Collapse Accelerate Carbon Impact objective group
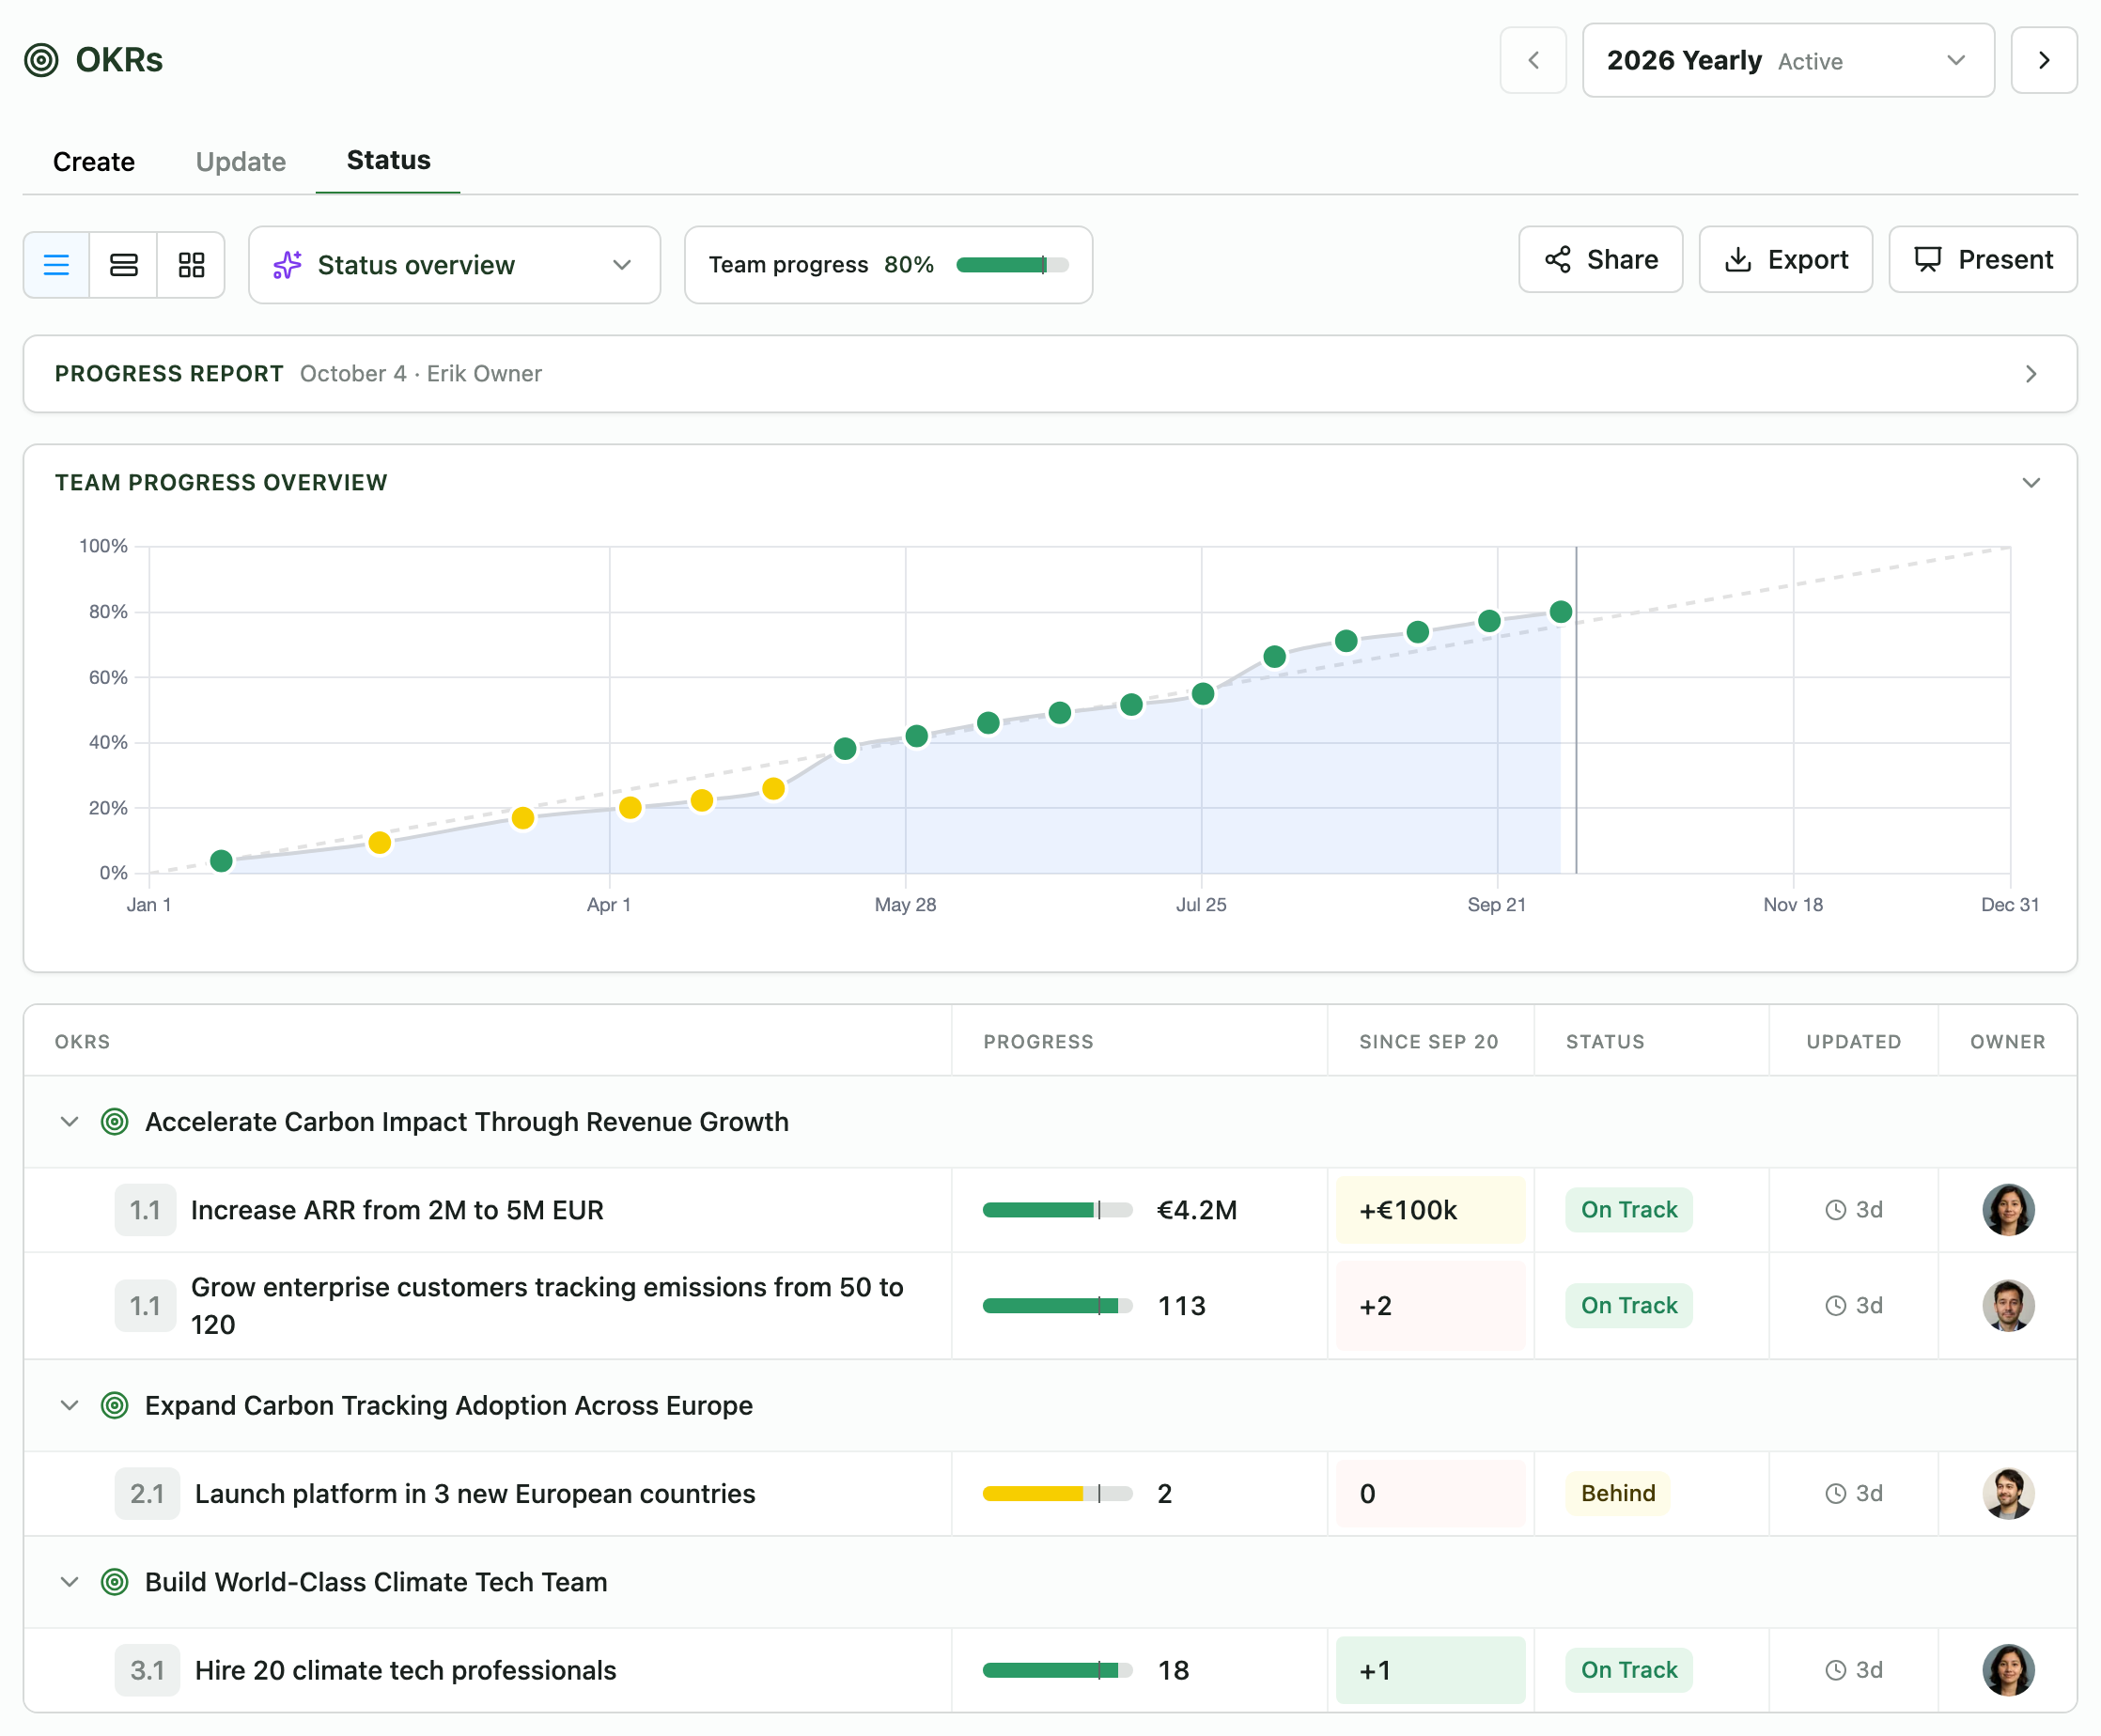This screenshot has width=2101, height=1736. point(69,1122)
